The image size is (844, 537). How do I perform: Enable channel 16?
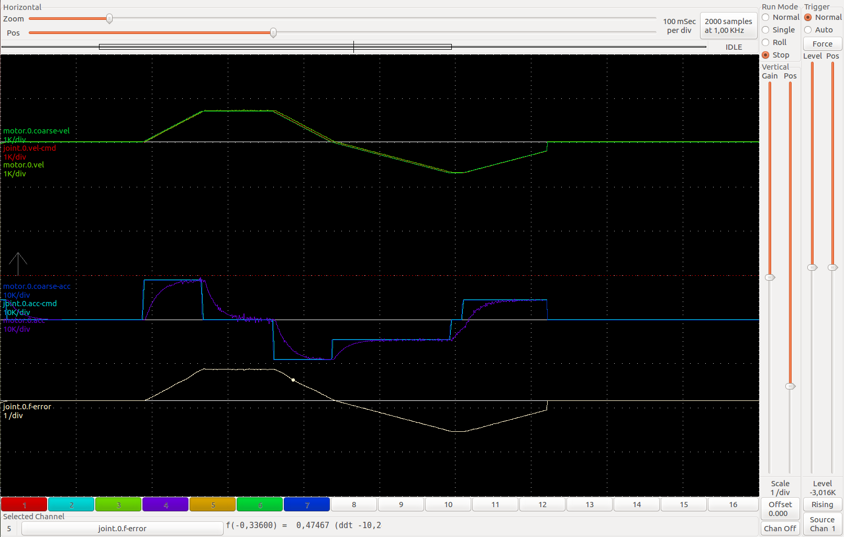pos(733,505)
